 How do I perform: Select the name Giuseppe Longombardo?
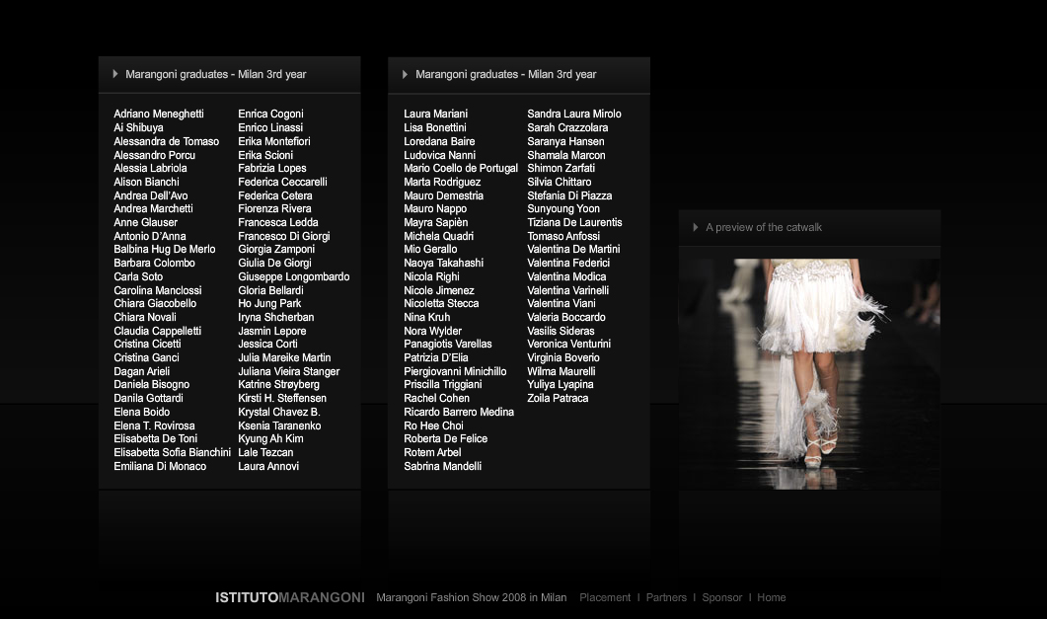294,276
